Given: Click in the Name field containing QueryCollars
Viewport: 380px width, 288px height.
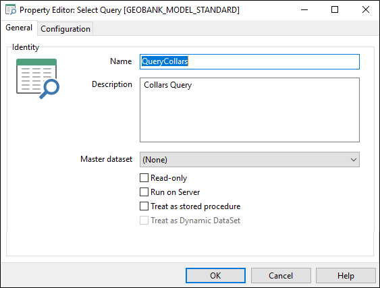Looking at the screenshot, I should tap(250, 61).
